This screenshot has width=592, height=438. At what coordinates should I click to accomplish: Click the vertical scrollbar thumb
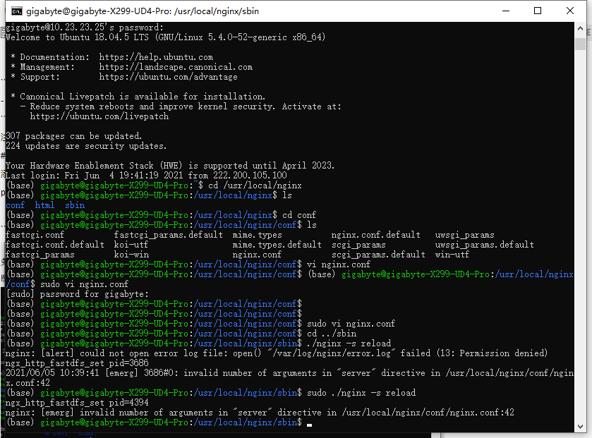tap(580, 44)
